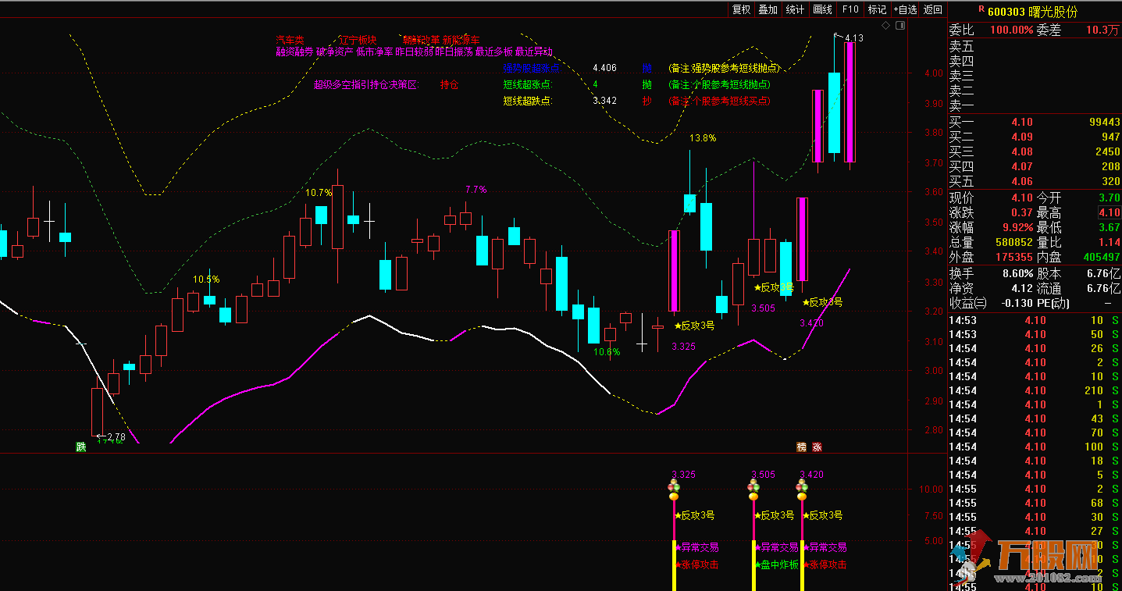Viewport: 1122px width, 591px height.
Task: Click the 榜 marker at chart bottom
Action: [801, 447]
